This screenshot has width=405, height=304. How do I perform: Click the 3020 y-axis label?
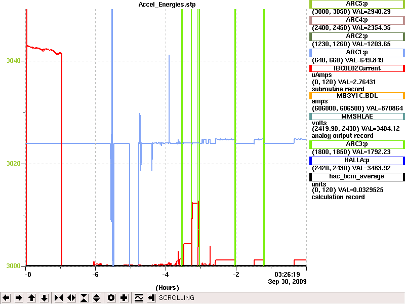pos(13,164)
